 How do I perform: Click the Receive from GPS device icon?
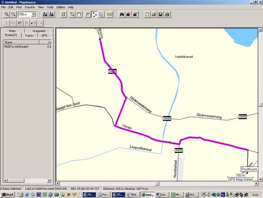click(52, 14)
